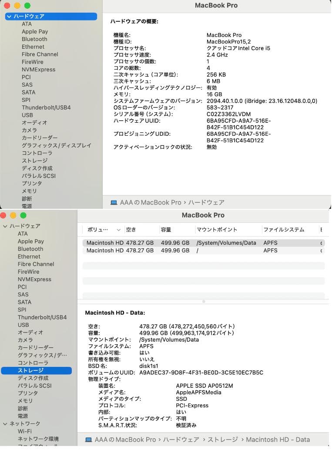Click volume UUID value A9ADEC37-9D8F-4F31-BE0D-3C5E10EC7B5C

(x=201, y=373)
